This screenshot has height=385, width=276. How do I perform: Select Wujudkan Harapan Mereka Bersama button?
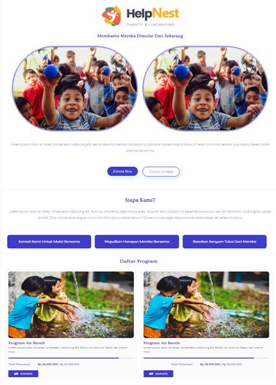pyautogui.click(x=137, y=242)
